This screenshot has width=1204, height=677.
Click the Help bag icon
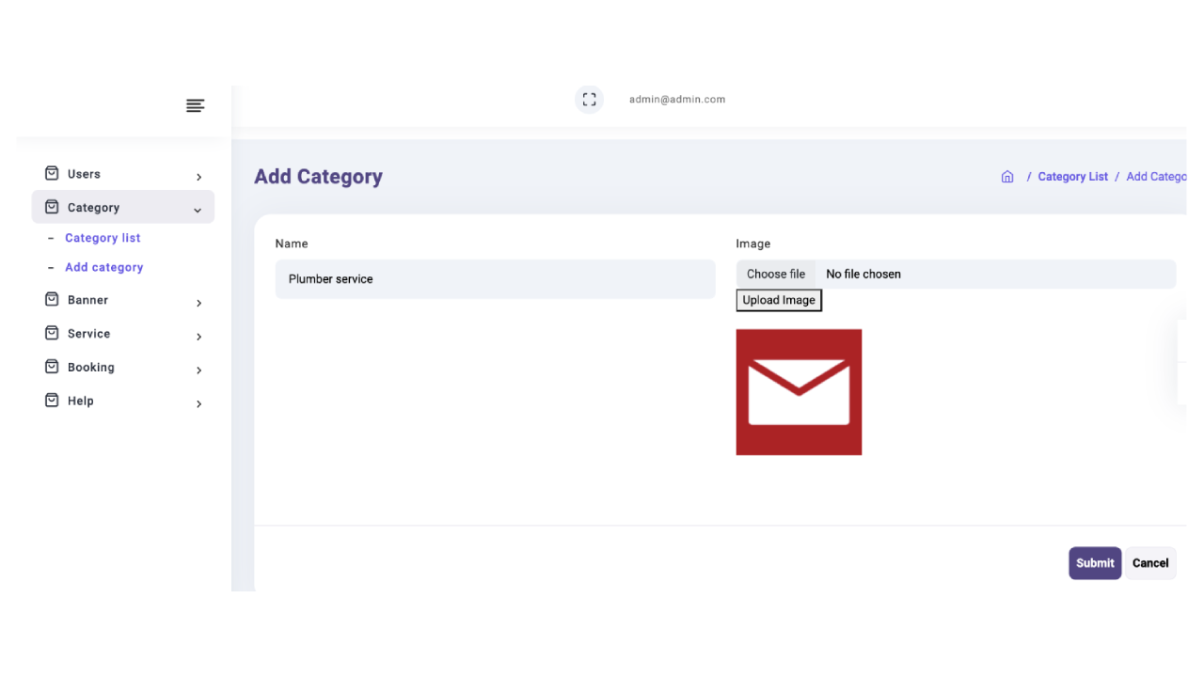(52, 401)
